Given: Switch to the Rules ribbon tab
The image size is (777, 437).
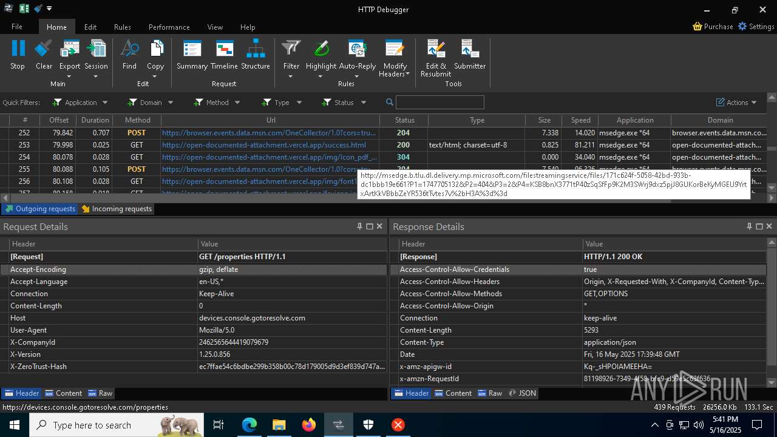Looking at the screenshot, I should (123, 27).
